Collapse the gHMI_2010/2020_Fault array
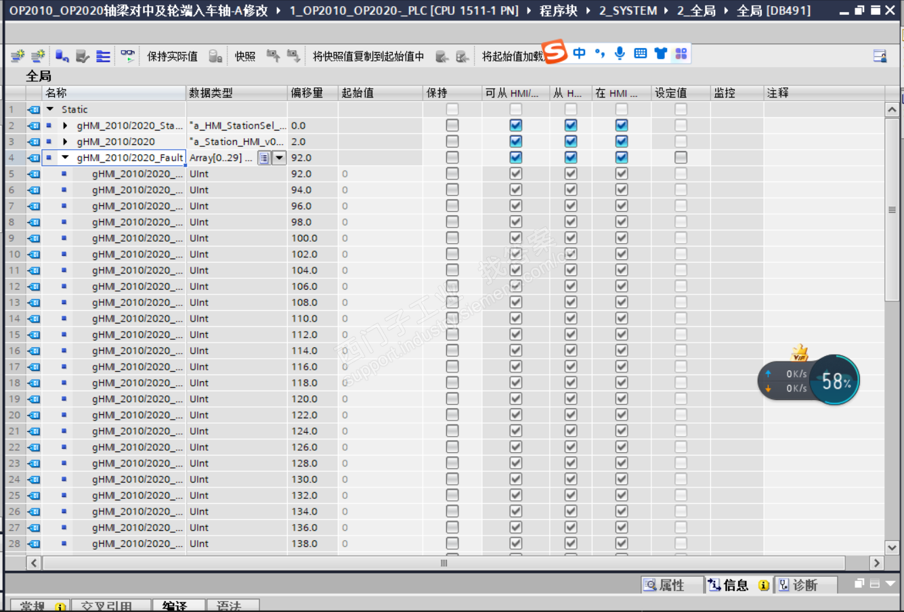Viewport: 904px width, 612px height. [65, 158]
